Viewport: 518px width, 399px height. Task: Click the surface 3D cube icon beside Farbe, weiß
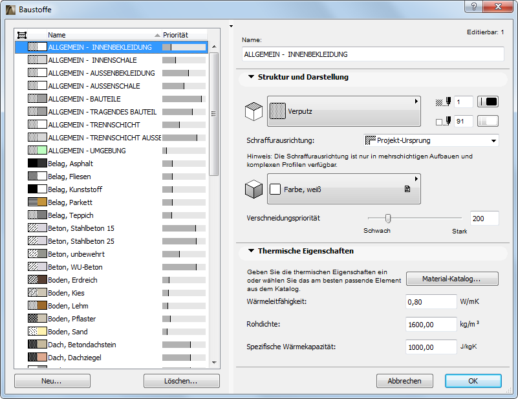coord(254,189)
